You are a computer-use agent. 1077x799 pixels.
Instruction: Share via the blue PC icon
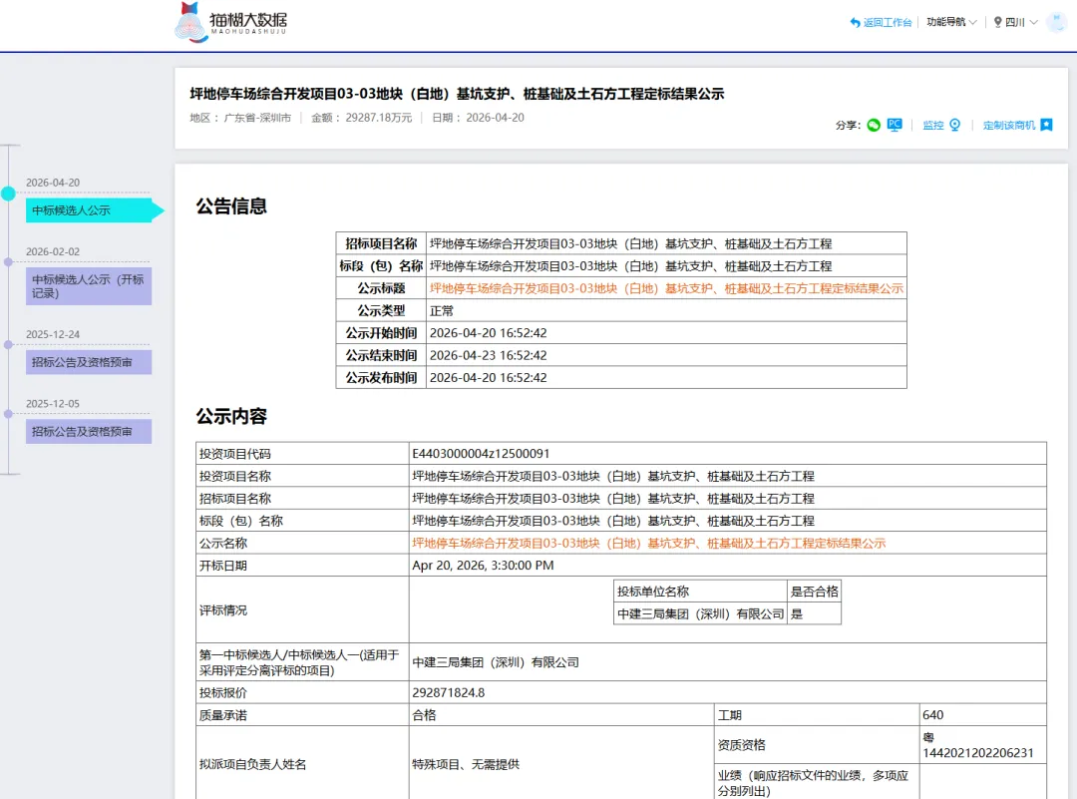pyautogui.click(x=895, y=125)
